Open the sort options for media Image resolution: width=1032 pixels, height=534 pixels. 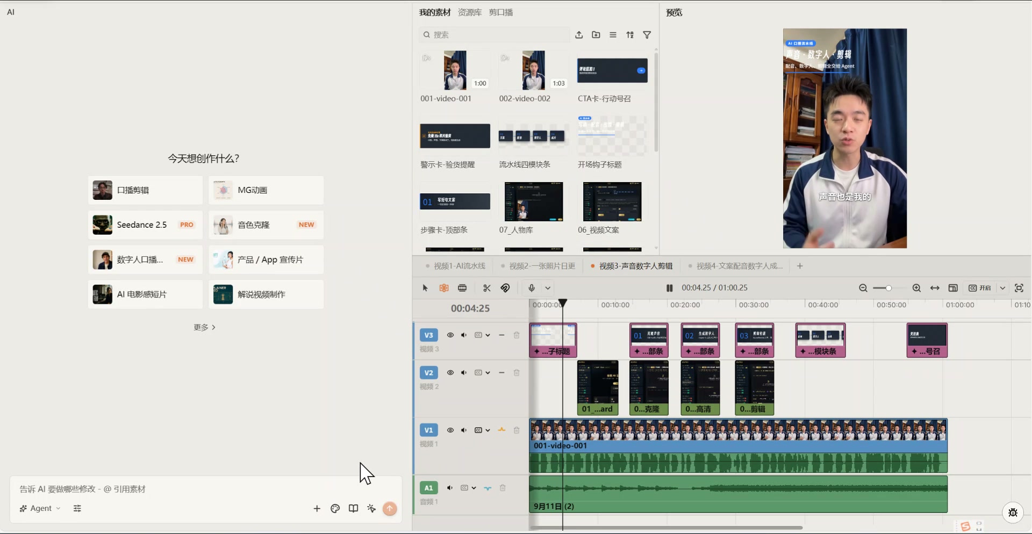(630, 35)
